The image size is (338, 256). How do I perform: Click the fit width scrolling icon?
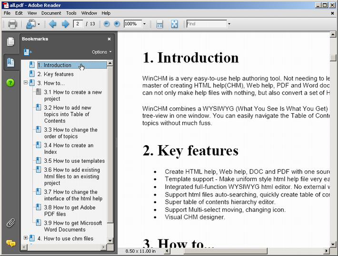[x=160, y=24]
